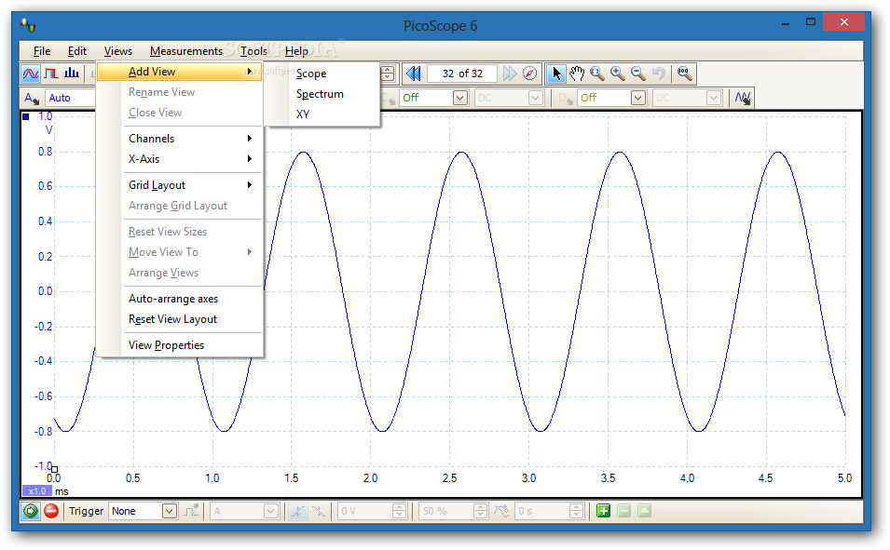The image size is (890, 550).
Task: Click PicoScope app icon in title bar
Action: [x=28, y=25]
